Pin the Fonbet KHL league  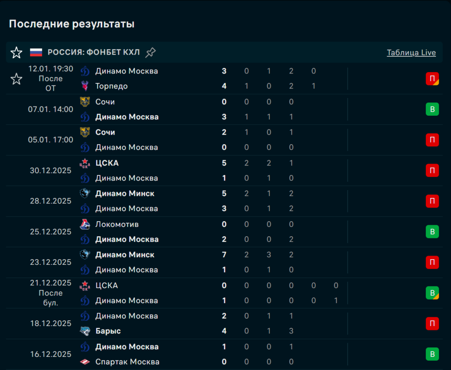pyautogui.click(x=151, y=53)
